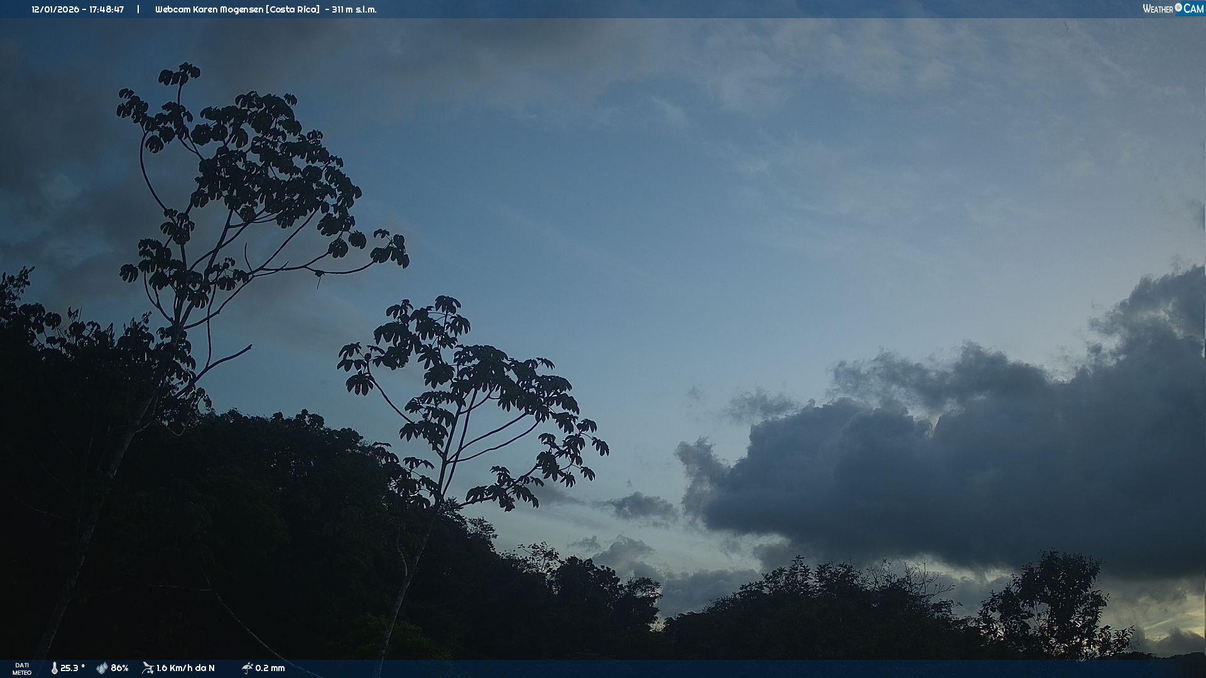1206x678 pixels.
Task: Click the [Costa Rica] location text
Action: pos(293,9)
